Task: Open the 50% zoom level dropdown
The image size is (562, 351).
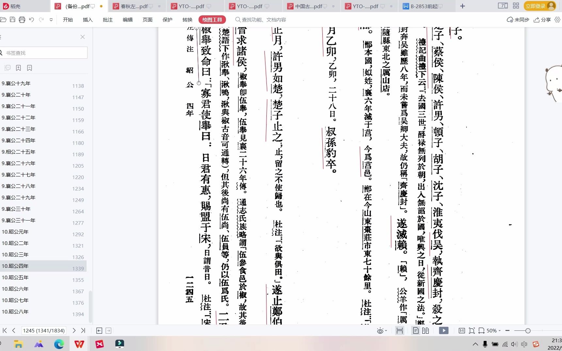Action: click(493, 331)
